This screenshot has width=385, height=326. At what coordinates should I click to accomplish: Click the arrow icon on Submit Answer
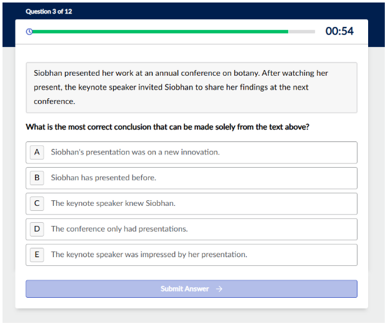219,289
